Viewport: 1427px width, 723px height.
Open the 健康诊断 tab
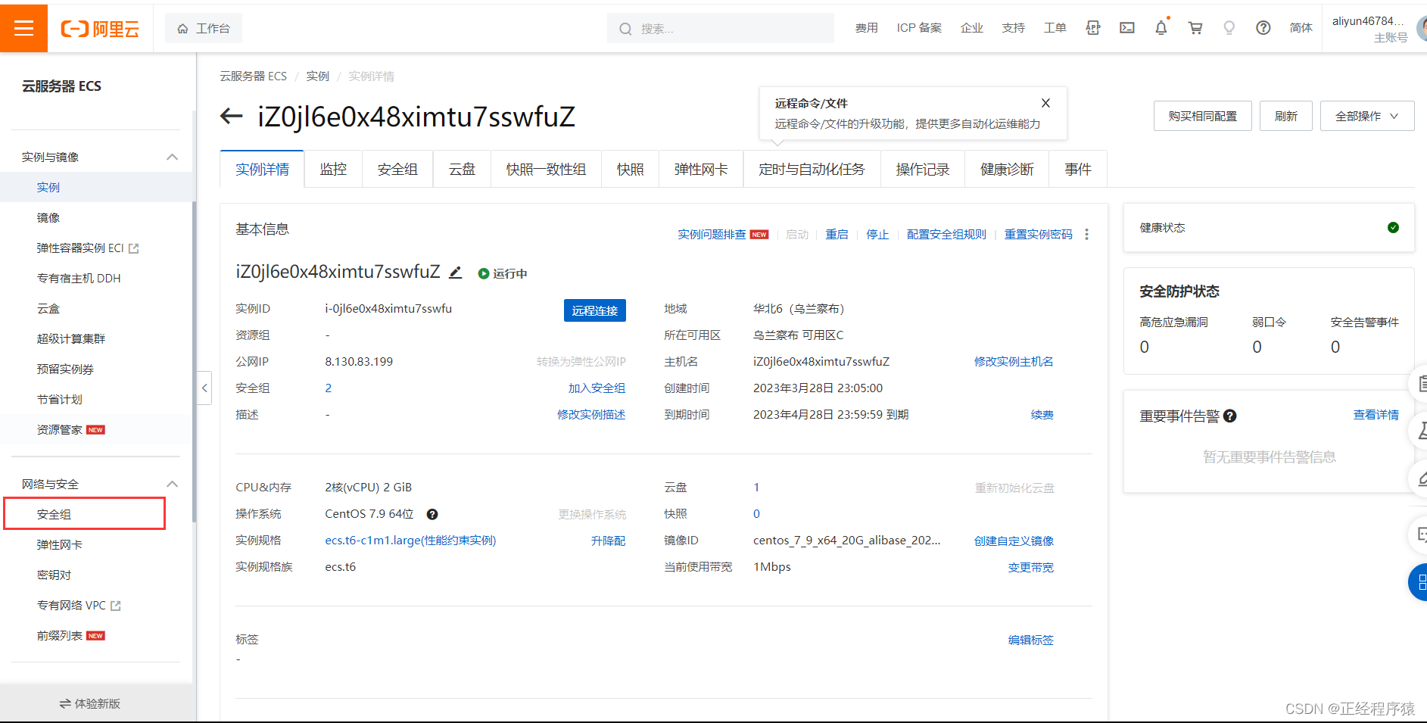[1007, 169]
